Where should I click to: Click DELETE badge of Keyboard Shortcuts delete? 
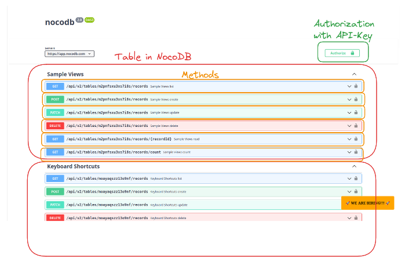point(55,218)
